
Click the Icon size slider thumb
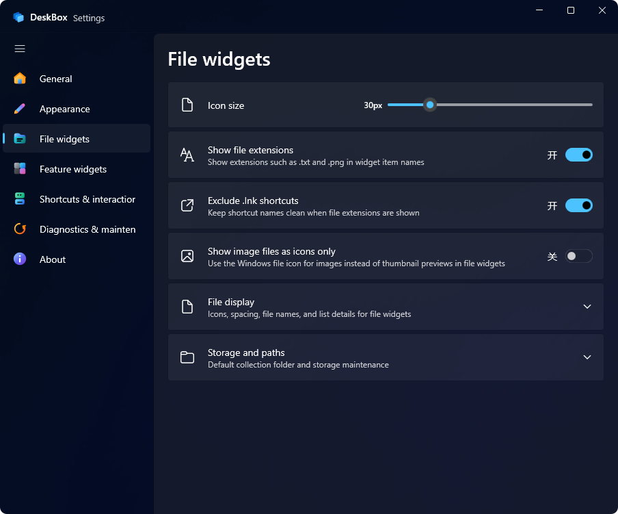tap(430, 105)
